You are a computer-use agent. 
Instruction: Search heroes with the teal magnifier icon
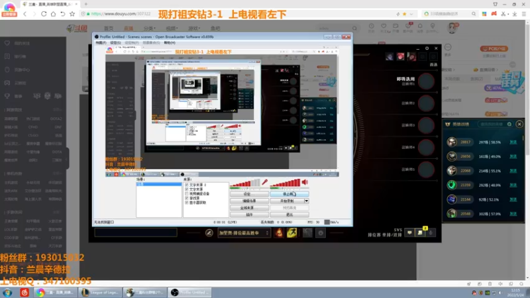[x=509, y=124]
